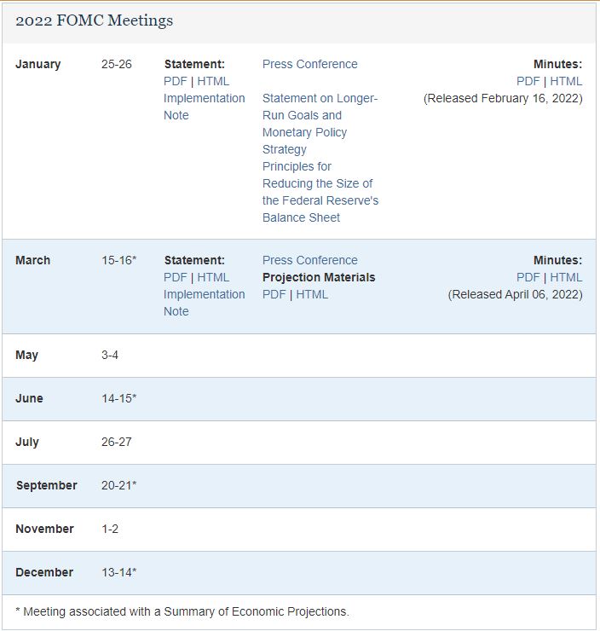Open March Projection Materials HTML link
The height and width of the screenshot is (631, 600).
click(x=312, y=294)
